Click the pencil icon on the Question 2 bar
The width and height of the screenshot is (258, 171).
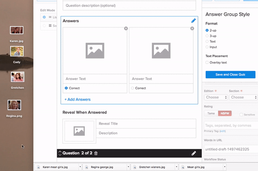[x=193, y=153]
